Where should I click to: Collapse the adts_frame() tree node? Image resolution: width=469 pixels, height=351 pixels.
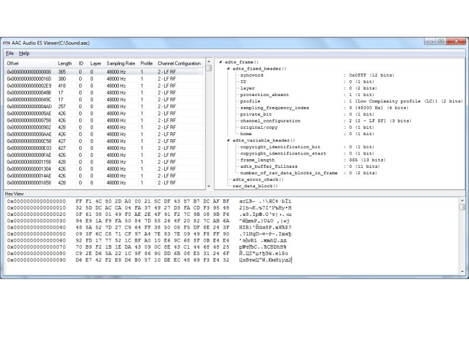click(x=220, y=62)
